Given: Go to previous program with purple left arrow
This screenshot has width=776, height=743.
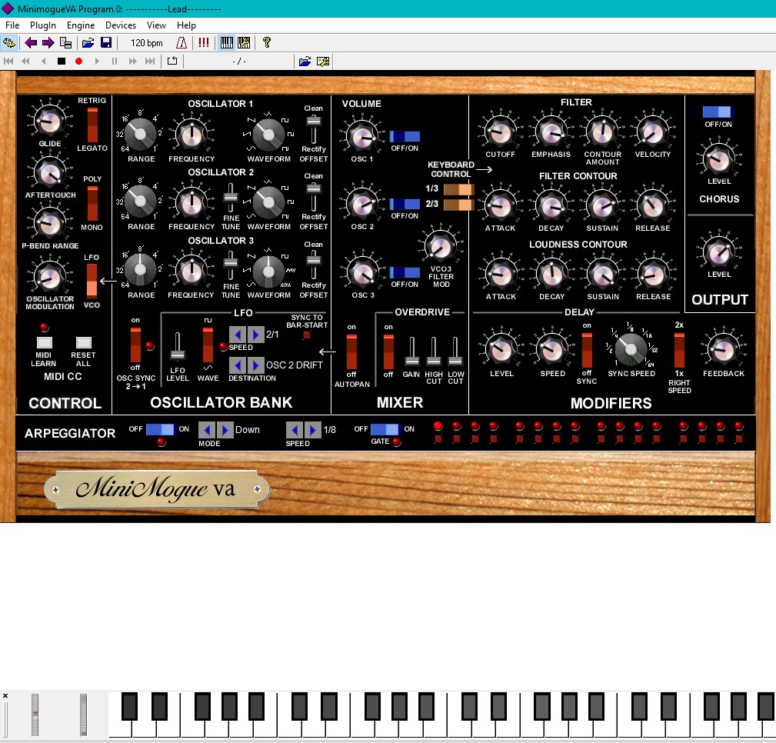Looking at the screenshot, I should (31, 42).
